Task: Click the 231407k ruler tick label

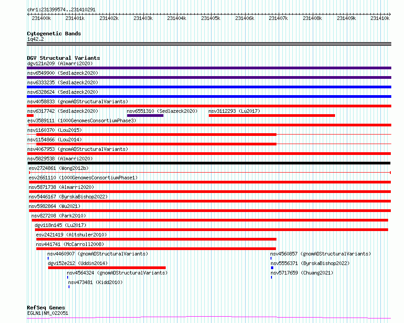Action: point(278,18)
